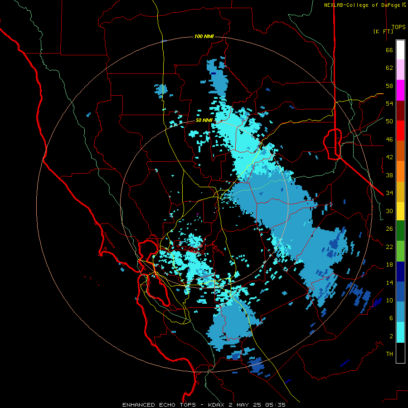Click the dark green 30 kft swatch
Viewport: 408px width, 408px height.
[x=400, y=231]
